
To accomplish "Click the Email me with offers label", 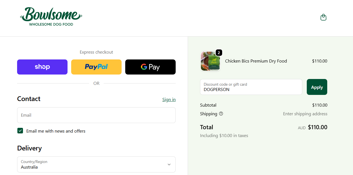I will coord(56,131).
